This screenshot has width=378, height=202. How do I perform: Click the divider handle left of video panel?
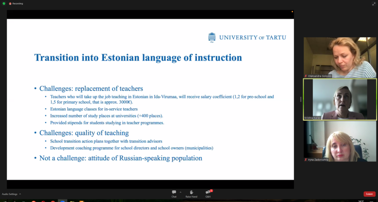(300, 99)
